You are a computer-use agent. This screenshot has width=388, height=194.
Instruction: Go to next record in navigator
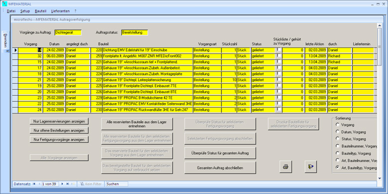click(62, 184)
